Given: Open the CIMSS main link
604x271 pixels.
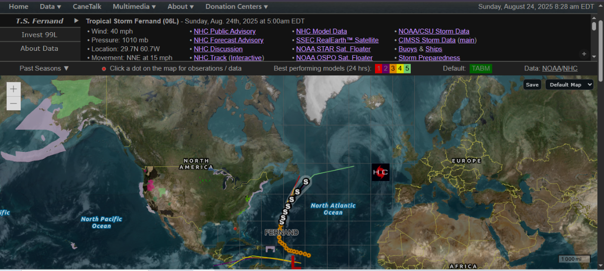Looking at the screenshot, I should 467,40.
